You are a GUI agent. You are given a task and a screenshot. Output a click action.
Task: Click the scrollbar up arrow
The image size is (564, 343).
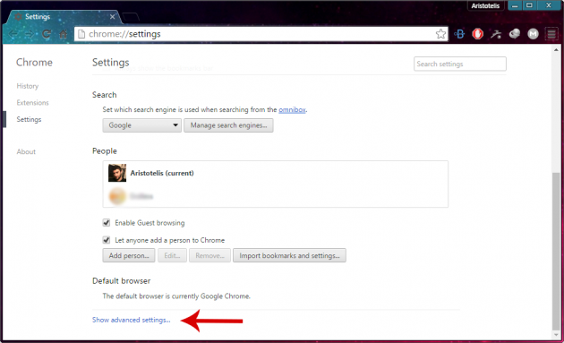tap(556, 50)
